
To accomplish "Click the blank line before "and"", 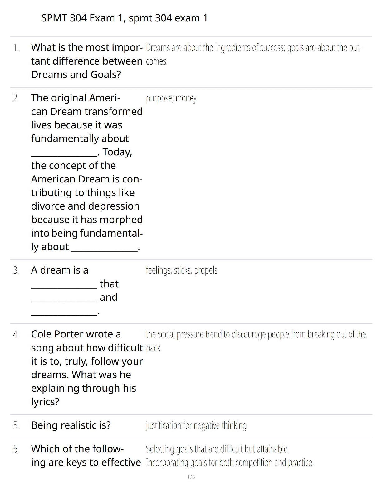I will click(x=64, y=301).
